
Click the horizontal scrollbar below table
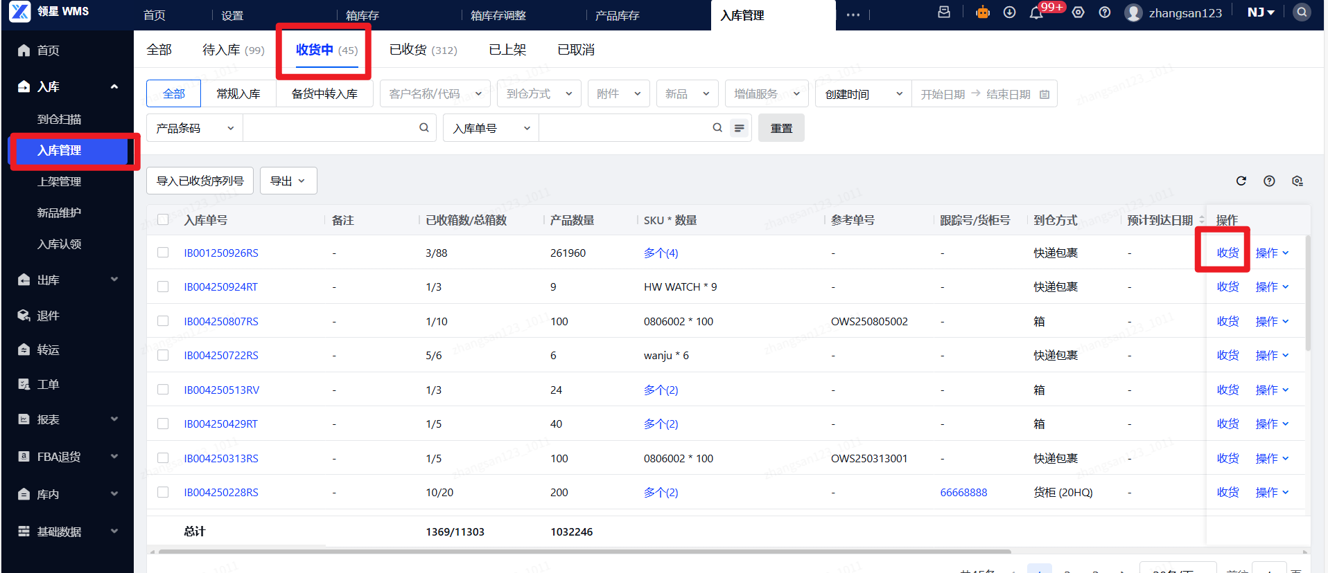(584, 552)
